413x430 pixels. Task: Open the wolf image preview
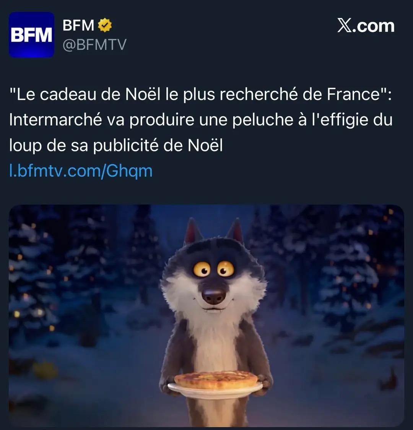206,315
